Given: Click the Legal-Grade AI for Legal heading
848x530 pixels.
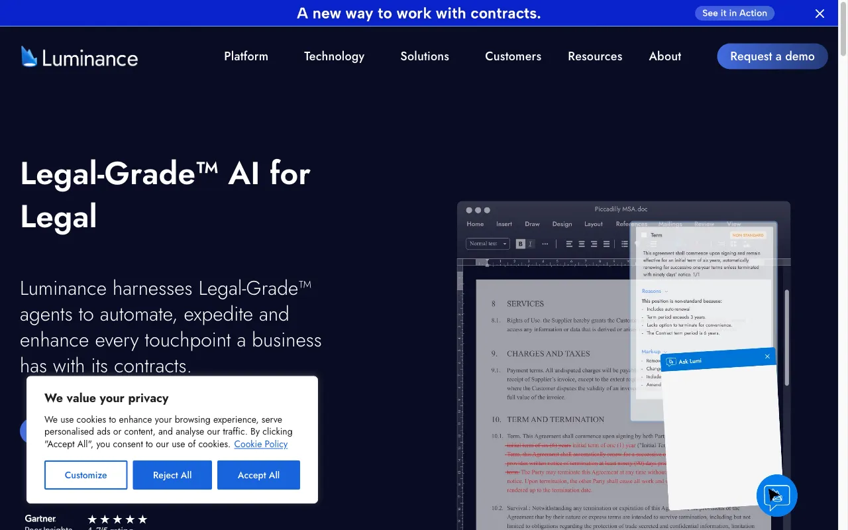Looking at the screenshot, I should (166, 195).
